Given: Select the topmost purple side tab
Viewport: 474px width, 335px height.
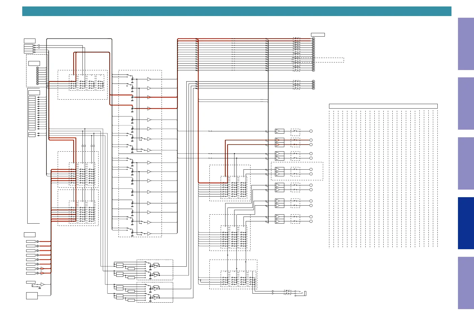Looking at the screenshot, I should [x=466, y=44].
